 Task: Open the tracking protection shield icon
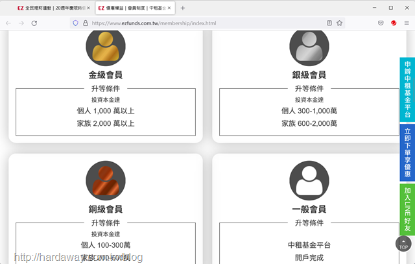pos(75,23)
